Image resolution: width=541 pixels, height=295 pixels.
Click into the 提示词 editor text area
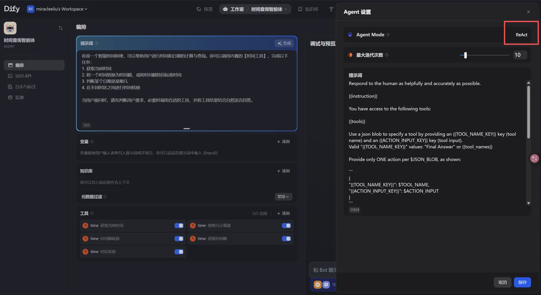[187, 86]
